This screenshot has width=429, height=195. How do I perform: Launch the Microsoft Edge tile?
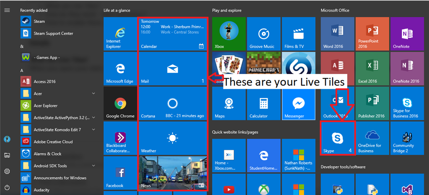[x=120, y=69]
